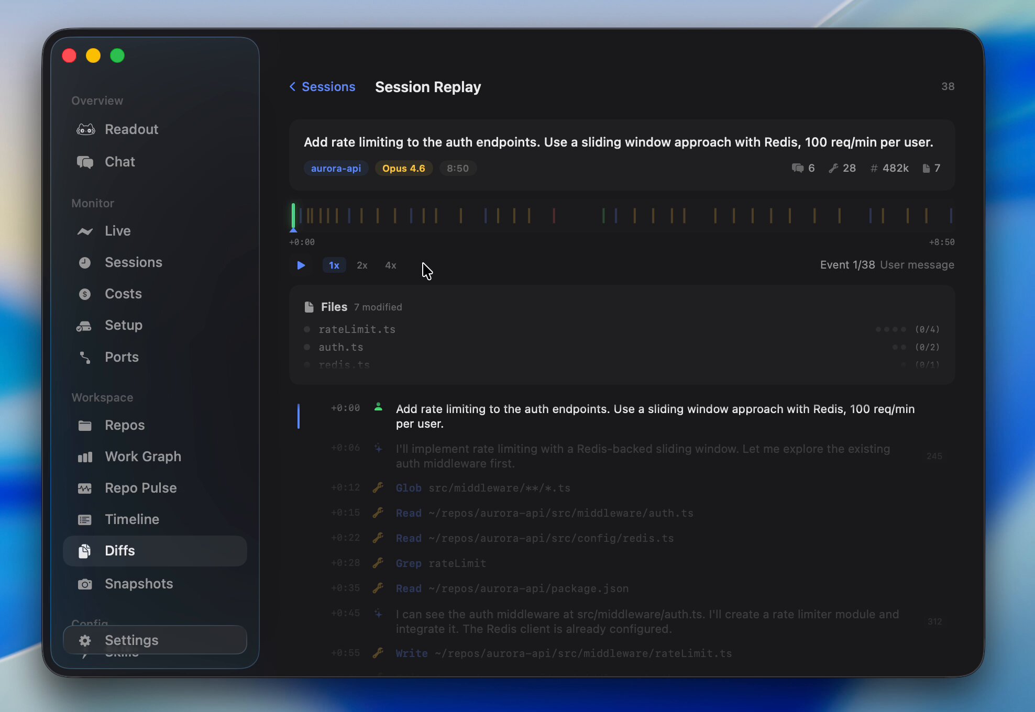Select the Glob src/middleware event row
This screenshot has width=1035, height=712.
(x=482, y=488)
